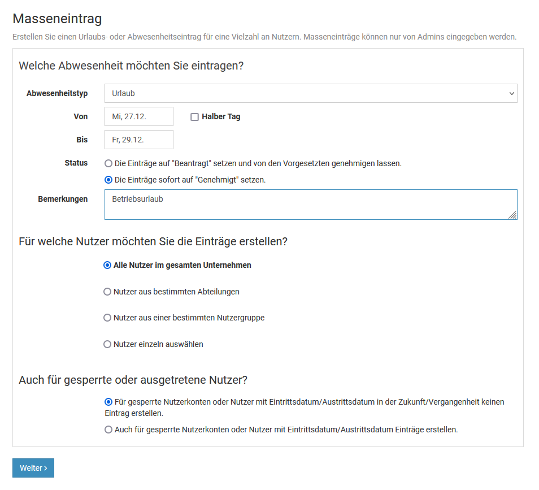The width and height of the screenshot is (539, 490).
Task: Choose Nutzer aus einer bestimmten Nutzergruppe
Action: pos(107,318)
